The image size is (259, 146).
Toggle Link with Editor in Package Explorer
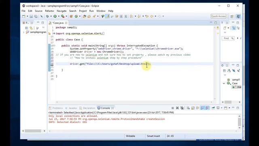point(31,28)
